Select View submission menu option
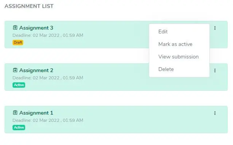Screen dimensions: 233x145 179,57
